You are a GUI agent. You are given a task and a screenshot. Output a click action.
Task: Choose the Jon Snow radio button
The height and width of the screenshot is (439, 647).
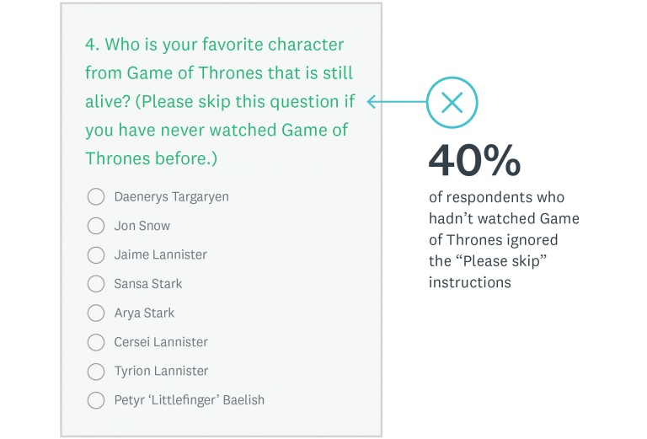coord(96,226)
